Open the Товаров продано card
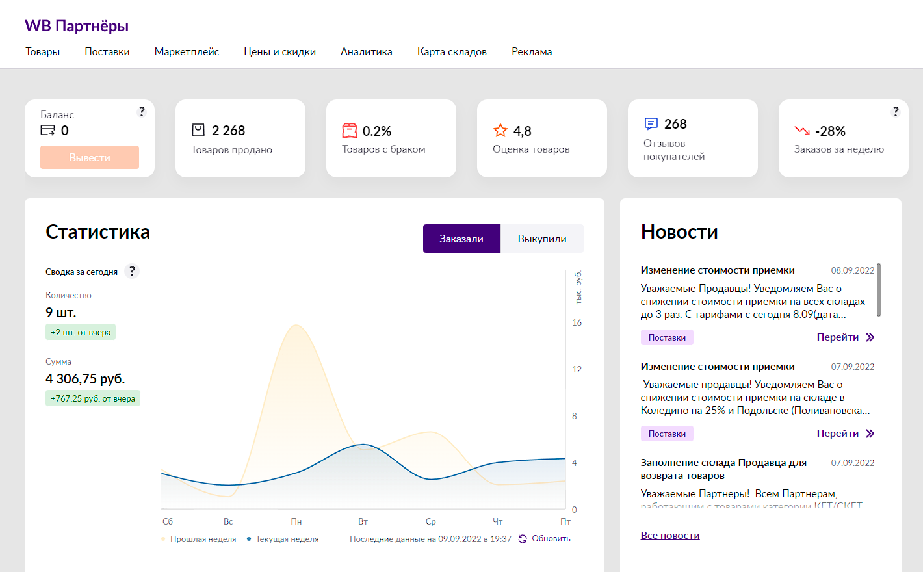The width and height of the screenshot is (923, 572). [240, 138]
